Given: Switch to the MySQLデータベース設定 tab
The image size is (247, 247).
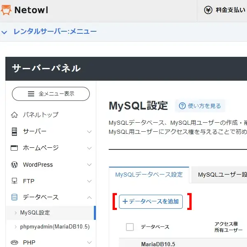Looking at the screenshot, I should pyautogui.click(x=149, y=175).
